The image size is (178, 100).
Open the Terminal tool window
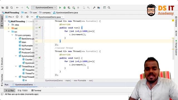point(36,91)
